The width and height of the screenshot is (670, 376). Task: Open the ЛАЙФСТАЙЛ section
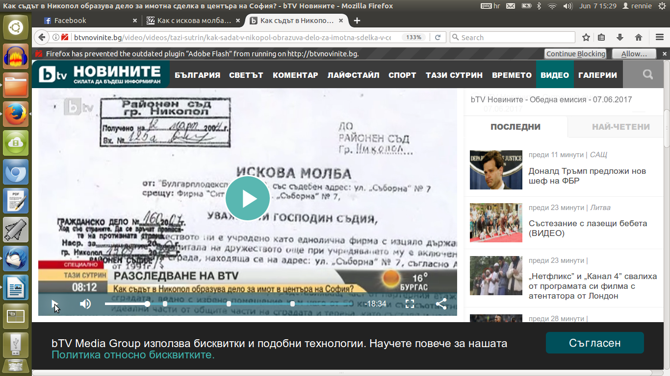pyautogui.click(x=354, y=75)
